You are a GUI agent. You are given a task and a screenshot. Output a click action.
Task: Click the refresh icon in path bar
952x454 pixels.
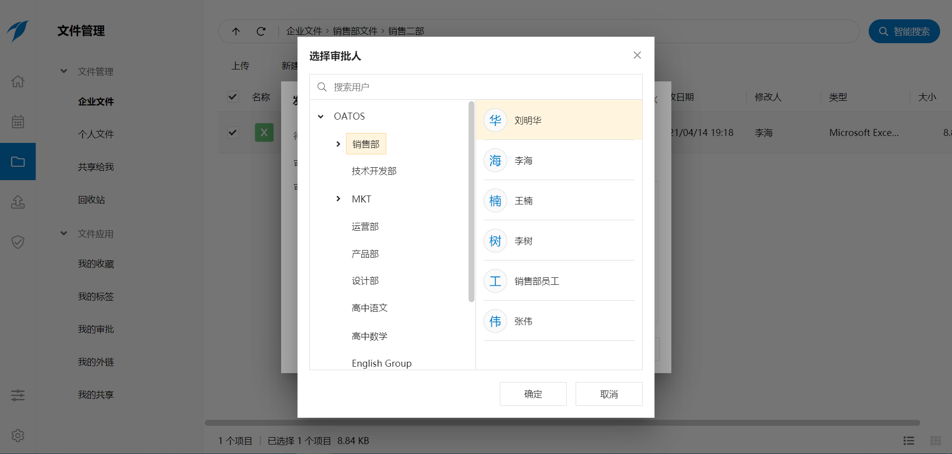261,31
